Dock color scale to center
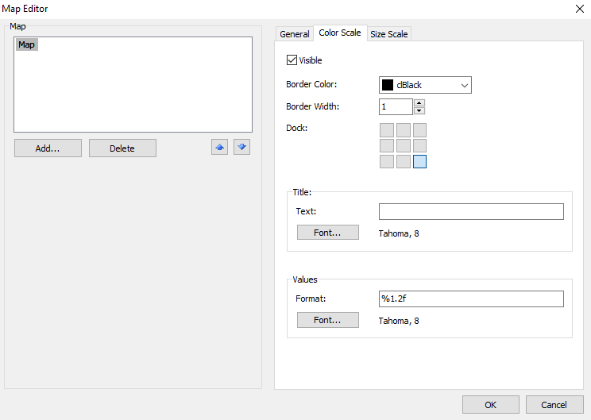This screenshot has height=420, width=591. coord(404,146)
